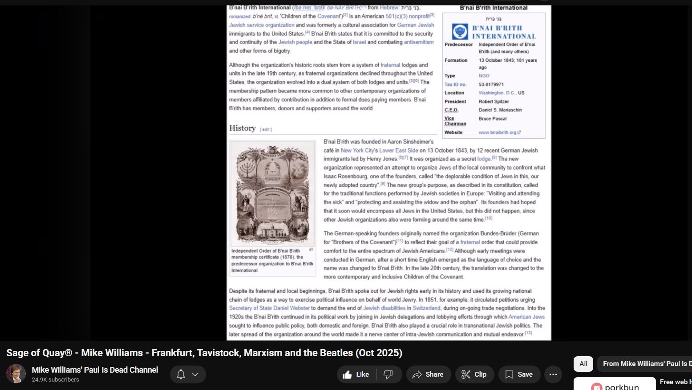
Task: Open the three-dot more actions menu
Action: click(553, 374)
